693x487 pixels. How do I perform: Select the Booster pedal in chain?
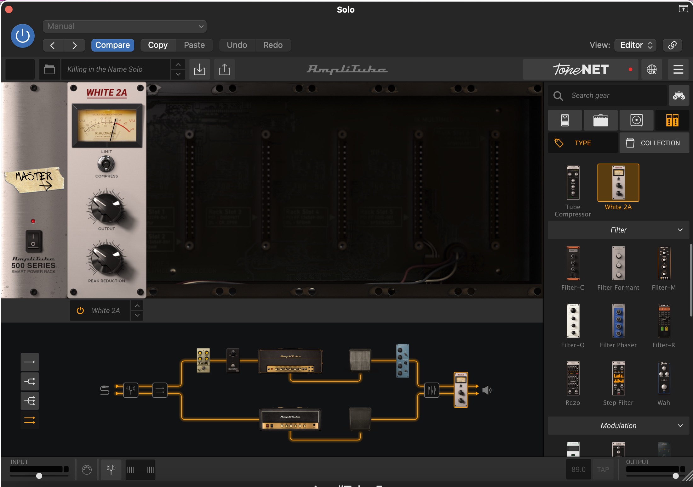(x=233, y=361)
